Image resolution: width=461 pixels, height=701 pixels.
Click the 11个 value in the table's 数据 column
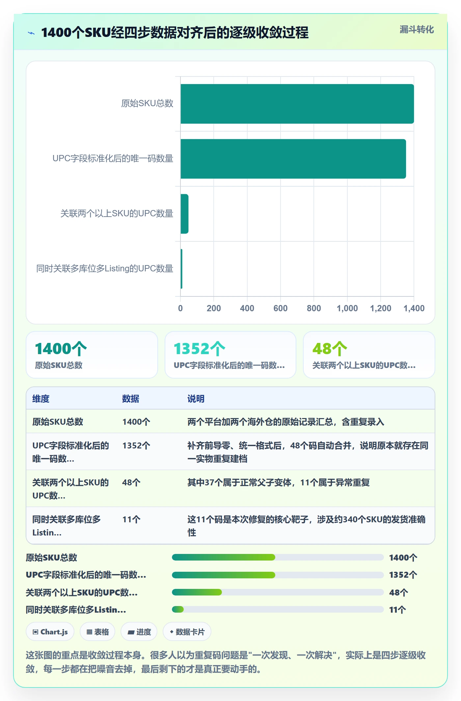(131, 519)
